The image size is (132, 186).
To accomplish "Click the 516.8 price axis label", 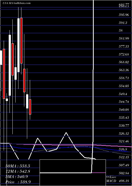I will tap(123, 149).
